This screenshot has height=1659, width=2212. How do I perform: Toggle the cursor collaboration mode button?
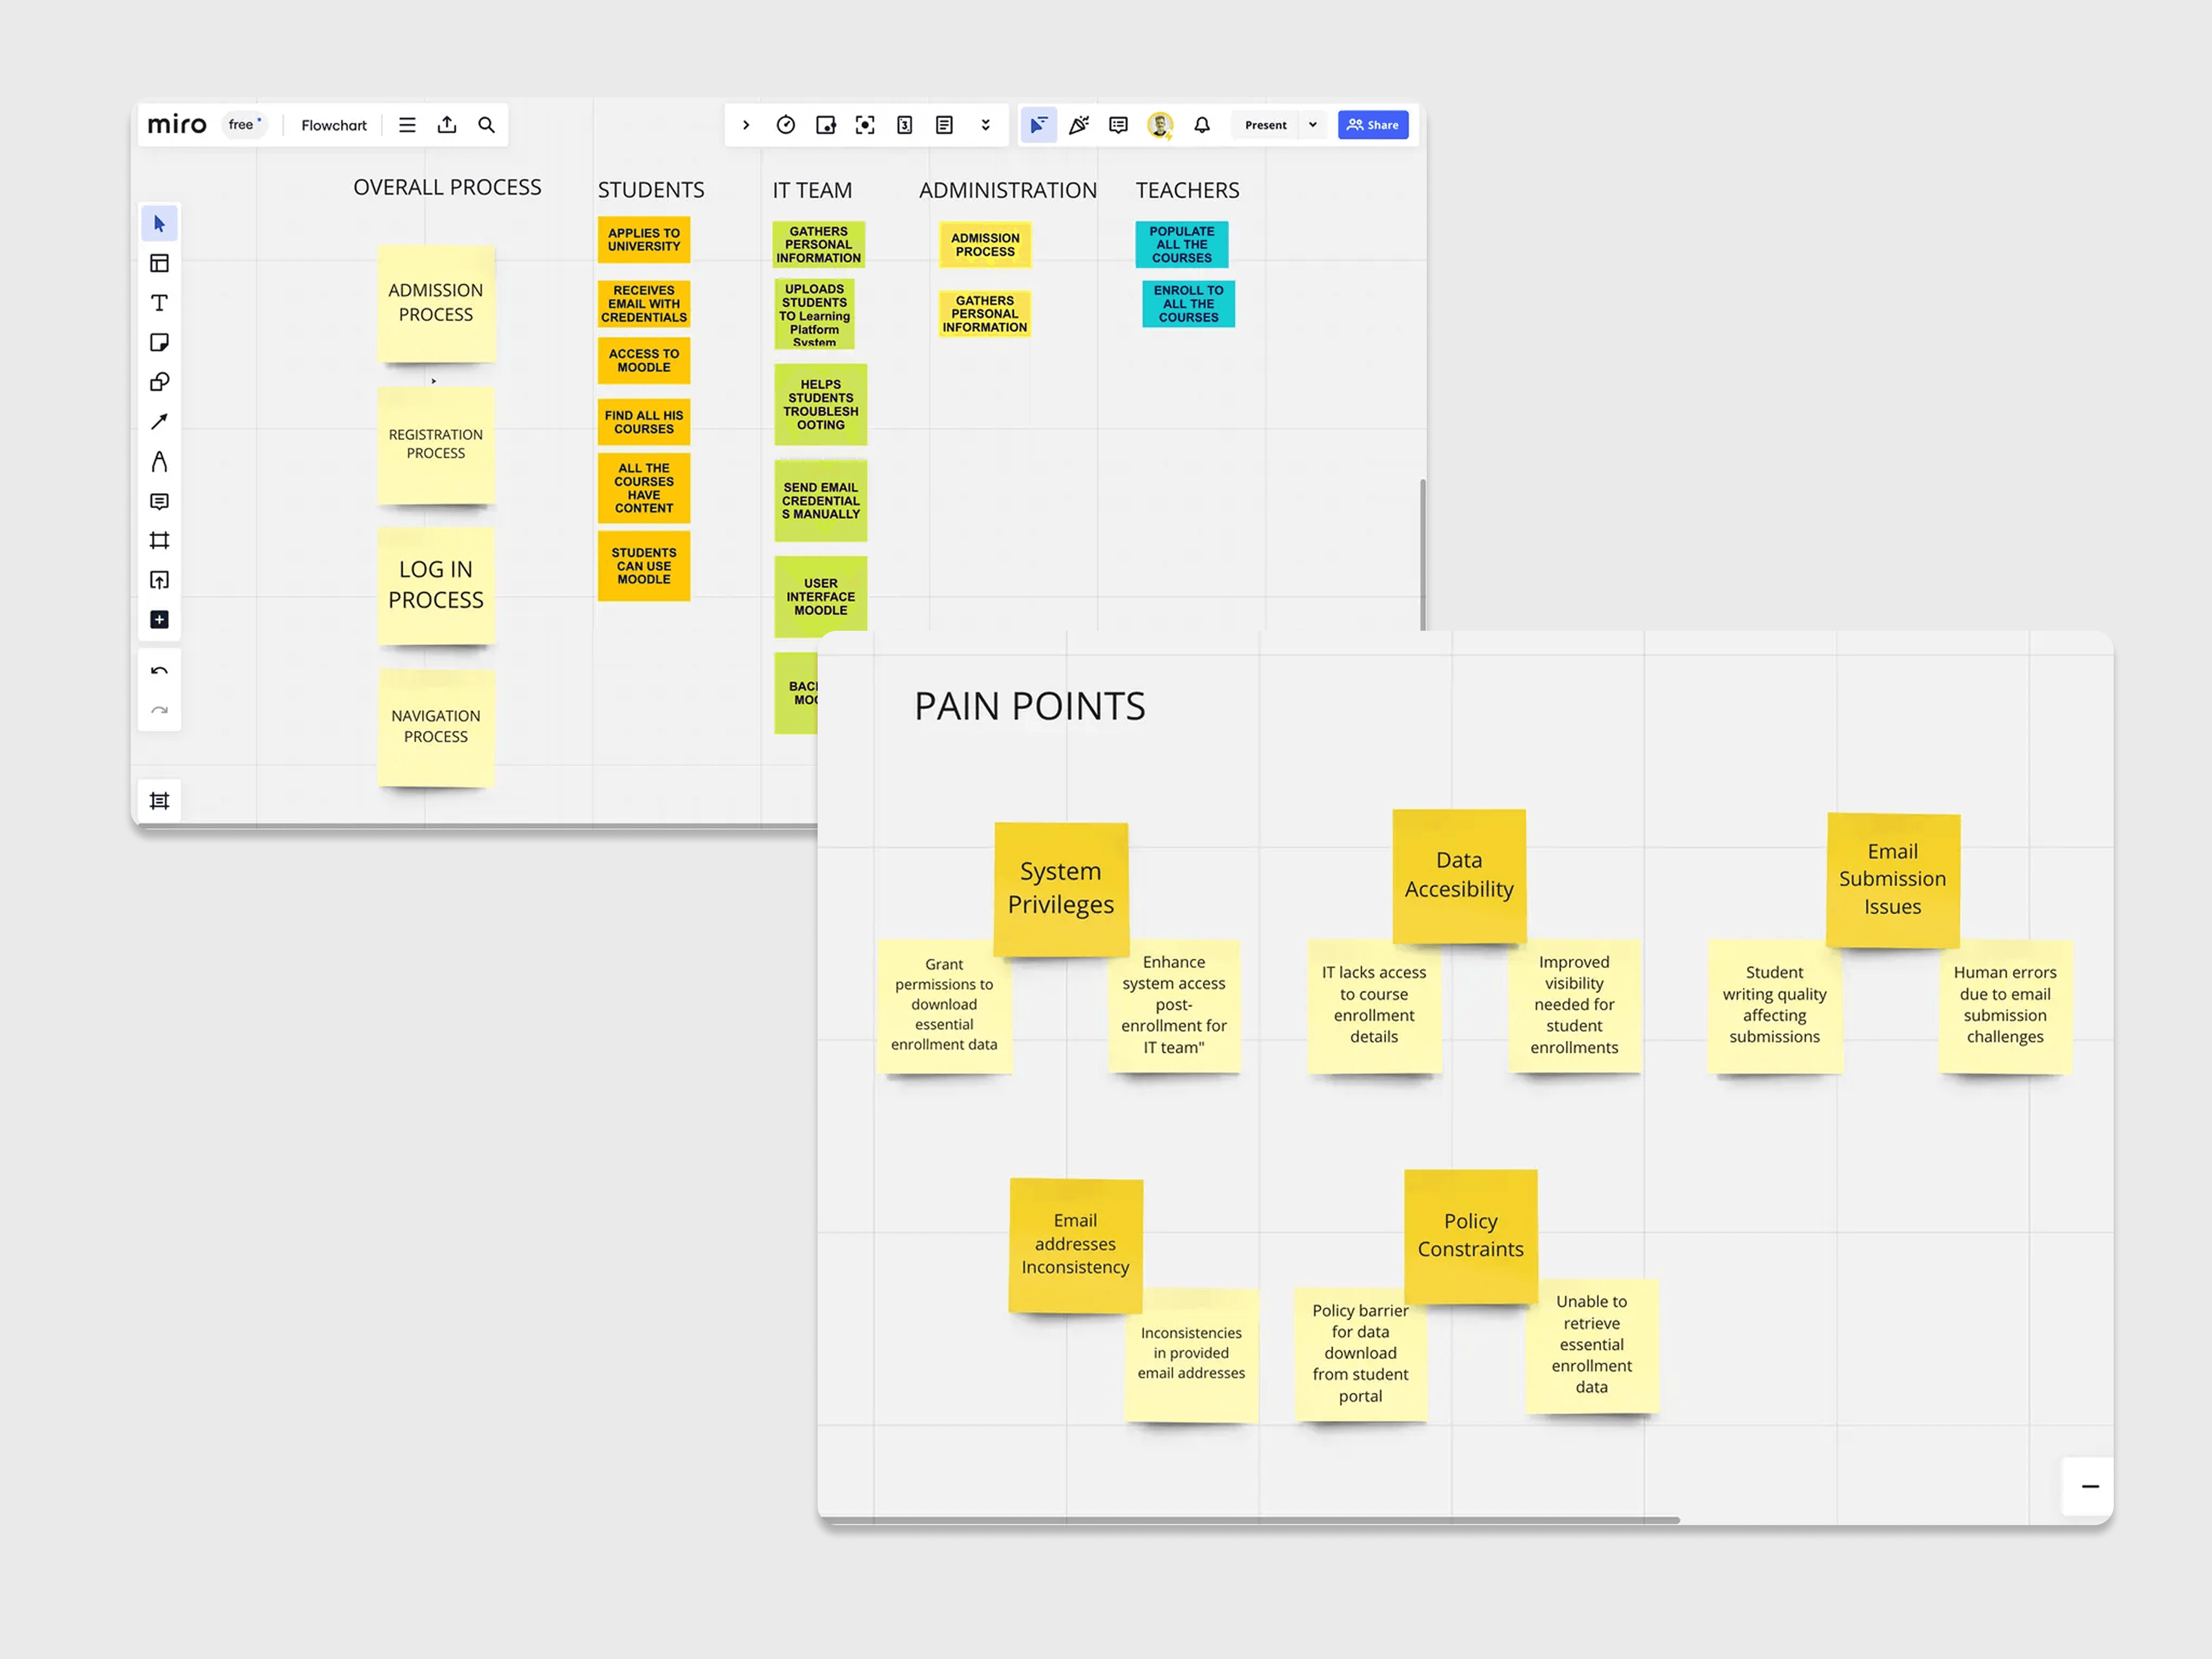pos(1038,125)
